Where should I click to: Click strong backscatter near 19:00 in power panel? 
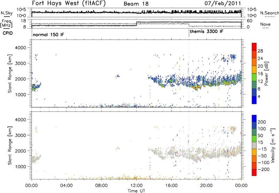(x=197, y=87)
